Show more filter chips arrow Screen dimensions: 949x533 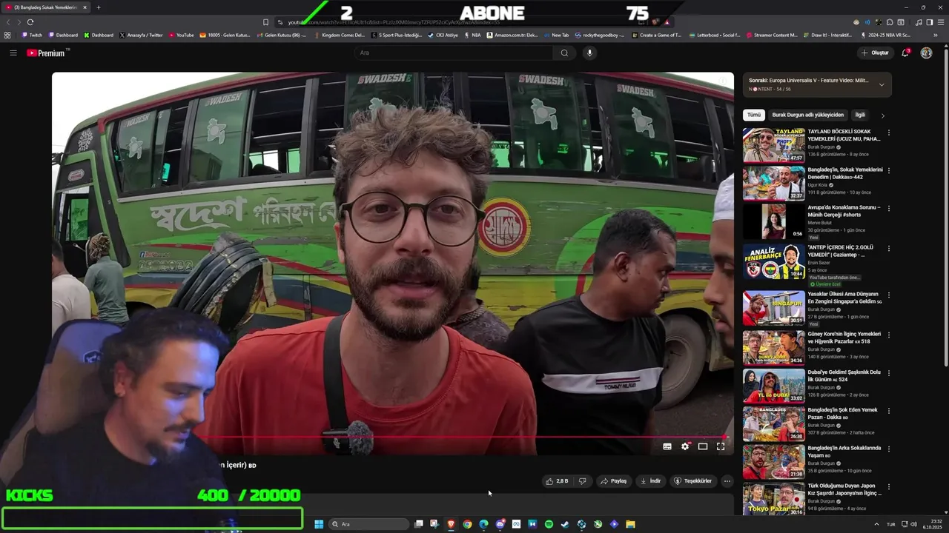coord(882,115)
